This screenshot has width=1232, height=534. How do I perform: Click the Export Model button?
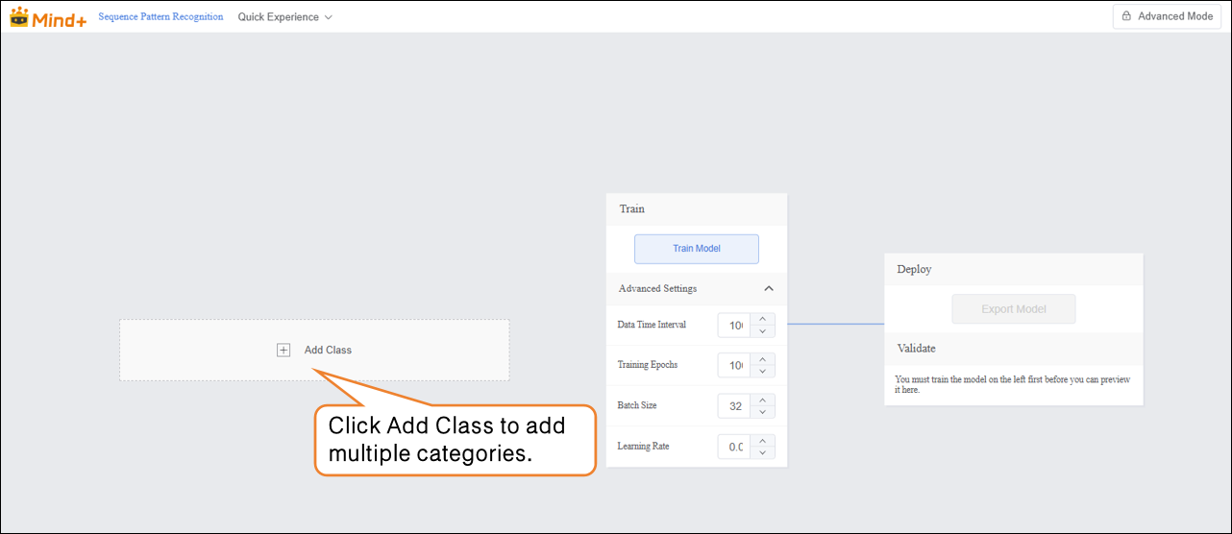pyautogui.click(x=1013, y=309)
